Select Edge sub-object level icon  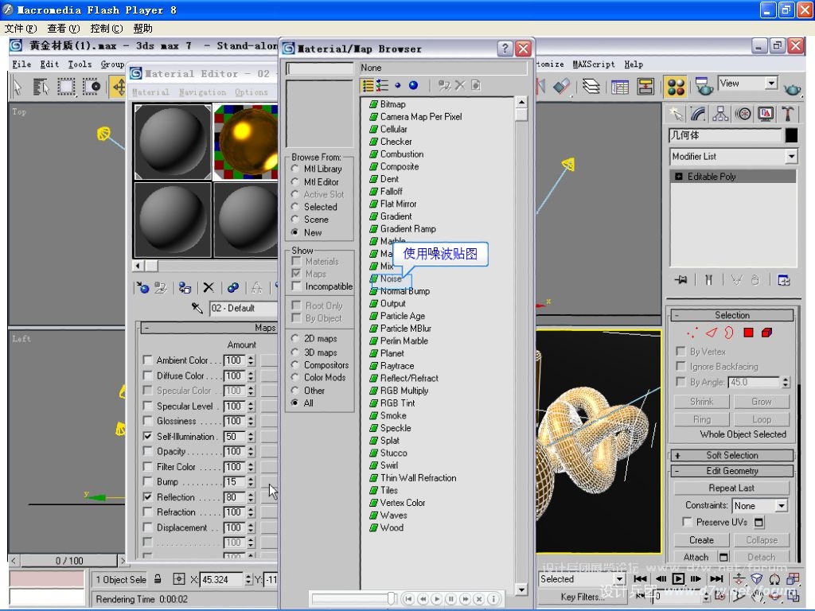point(711,333)
